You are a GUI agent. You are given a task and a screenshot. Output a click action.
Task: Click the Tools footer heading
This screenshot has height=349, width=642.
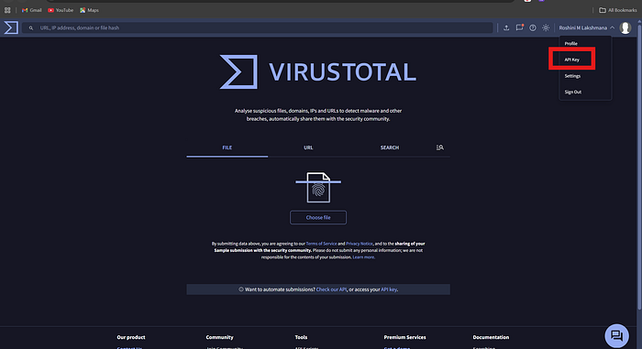point(301,337)
